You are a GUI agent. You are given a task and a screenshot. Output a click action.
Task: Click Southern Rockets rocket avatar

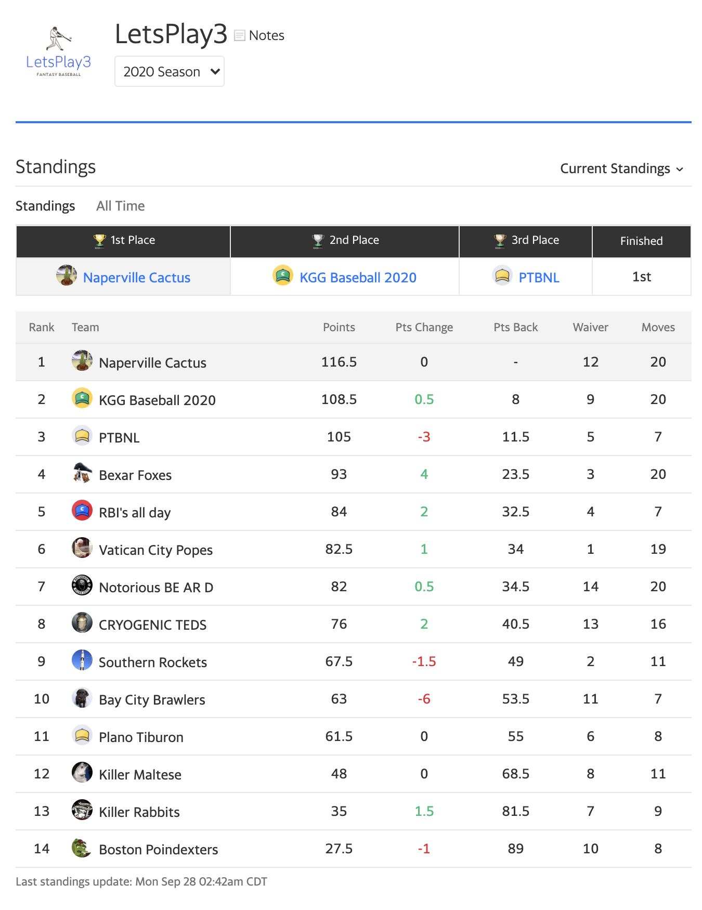tap(82, 660)
